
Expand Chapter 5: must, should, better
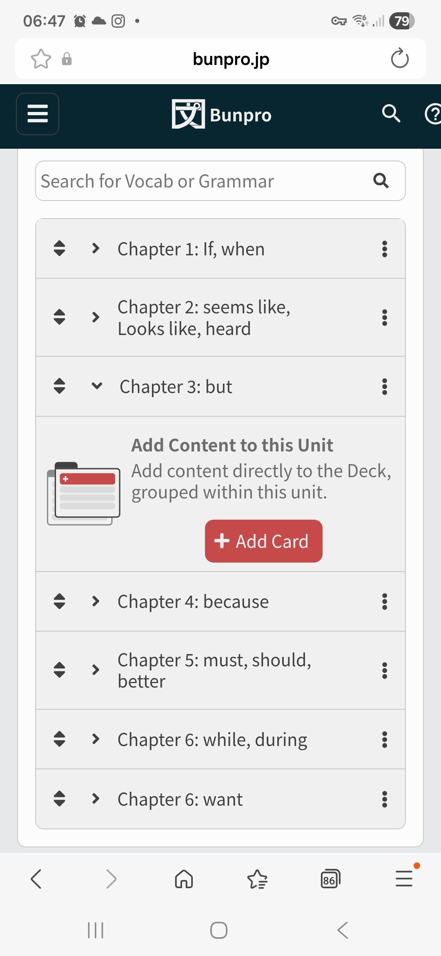click(96, 670)
